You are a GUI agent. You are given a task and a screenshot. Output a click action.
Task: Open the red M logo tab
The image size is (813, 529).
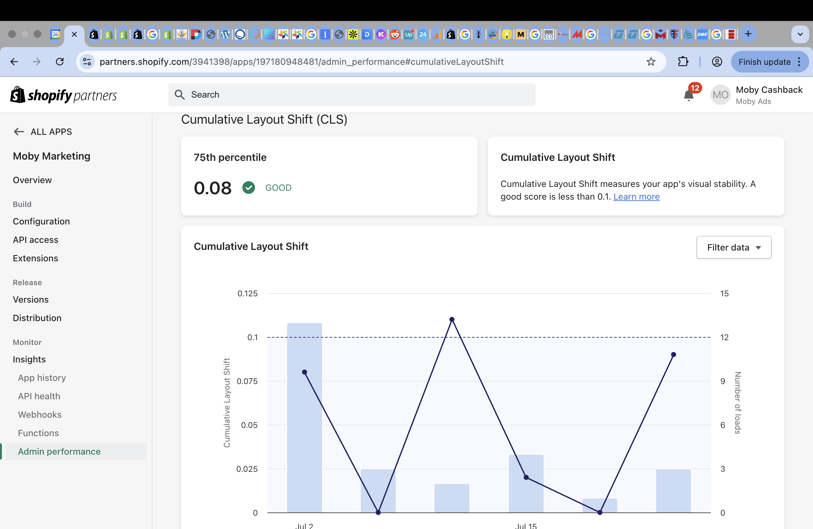coord(577,34)
